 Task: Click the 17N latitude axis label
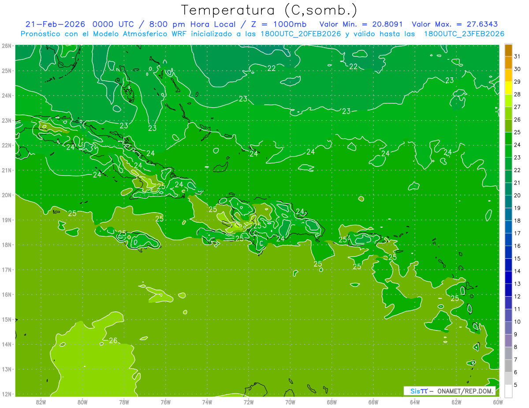(6, 270)
